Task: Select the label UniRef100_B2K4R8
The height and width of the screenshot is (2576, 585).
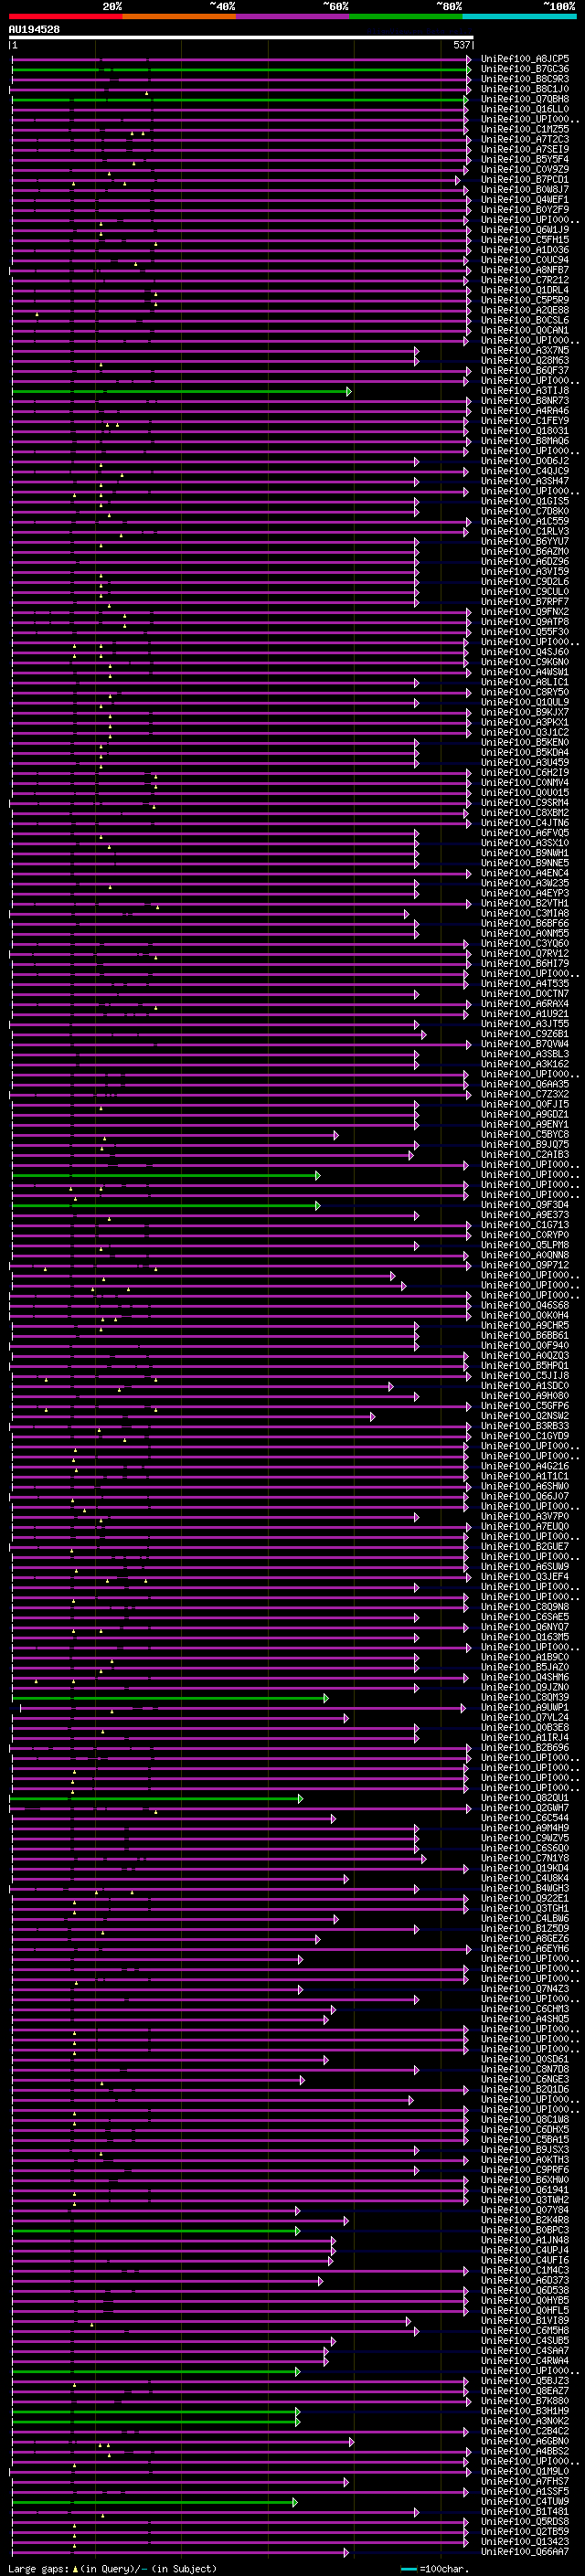Action: 525,2221
